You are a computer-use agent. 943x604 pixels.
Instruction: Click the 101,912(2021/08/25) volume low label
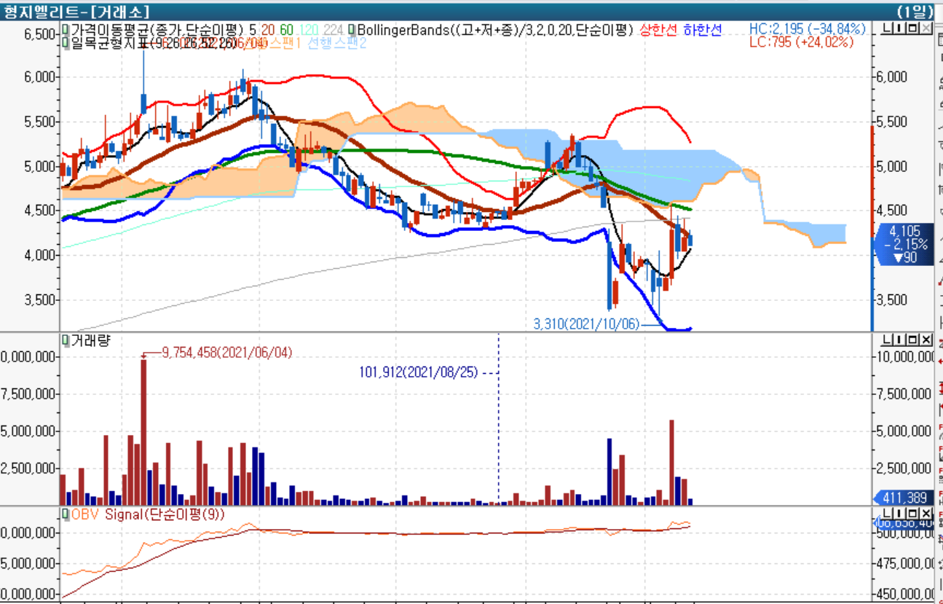[419, 372]
